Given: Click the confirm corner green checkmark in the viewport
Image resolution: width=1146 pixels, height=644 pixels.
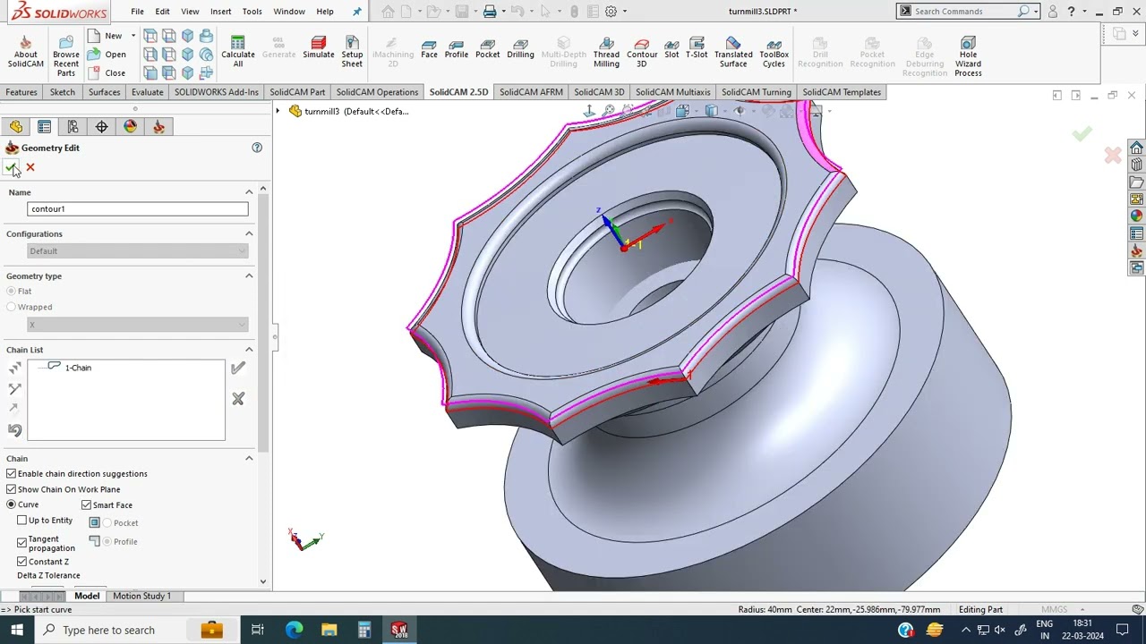Looking at the screenshot, I should coord(1082,134).
